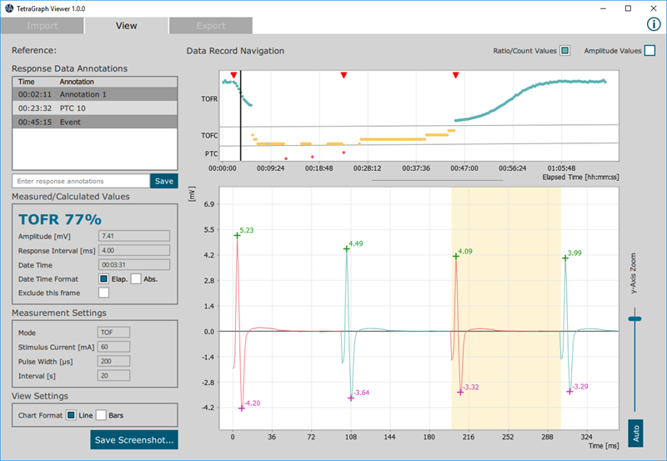Select the first red triangle annotation marker
This screenshot has width=667, height=461.
pos(233,75)
